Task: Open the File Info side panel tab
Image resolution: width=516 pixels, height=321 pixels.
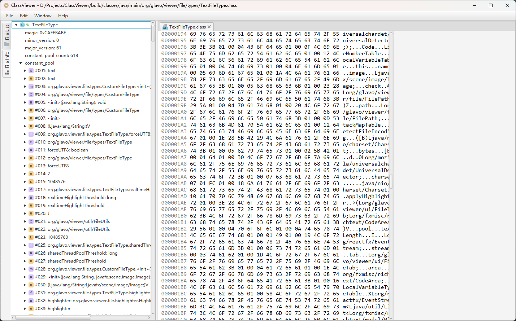Action: point(7,63)
